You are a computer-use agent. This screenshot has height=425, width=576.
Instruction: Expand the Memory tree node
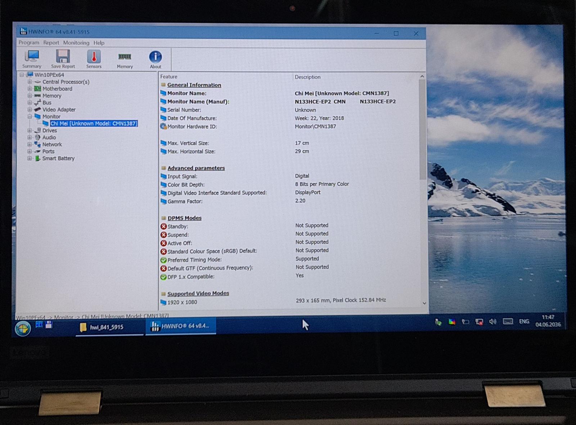click(30, 96)
